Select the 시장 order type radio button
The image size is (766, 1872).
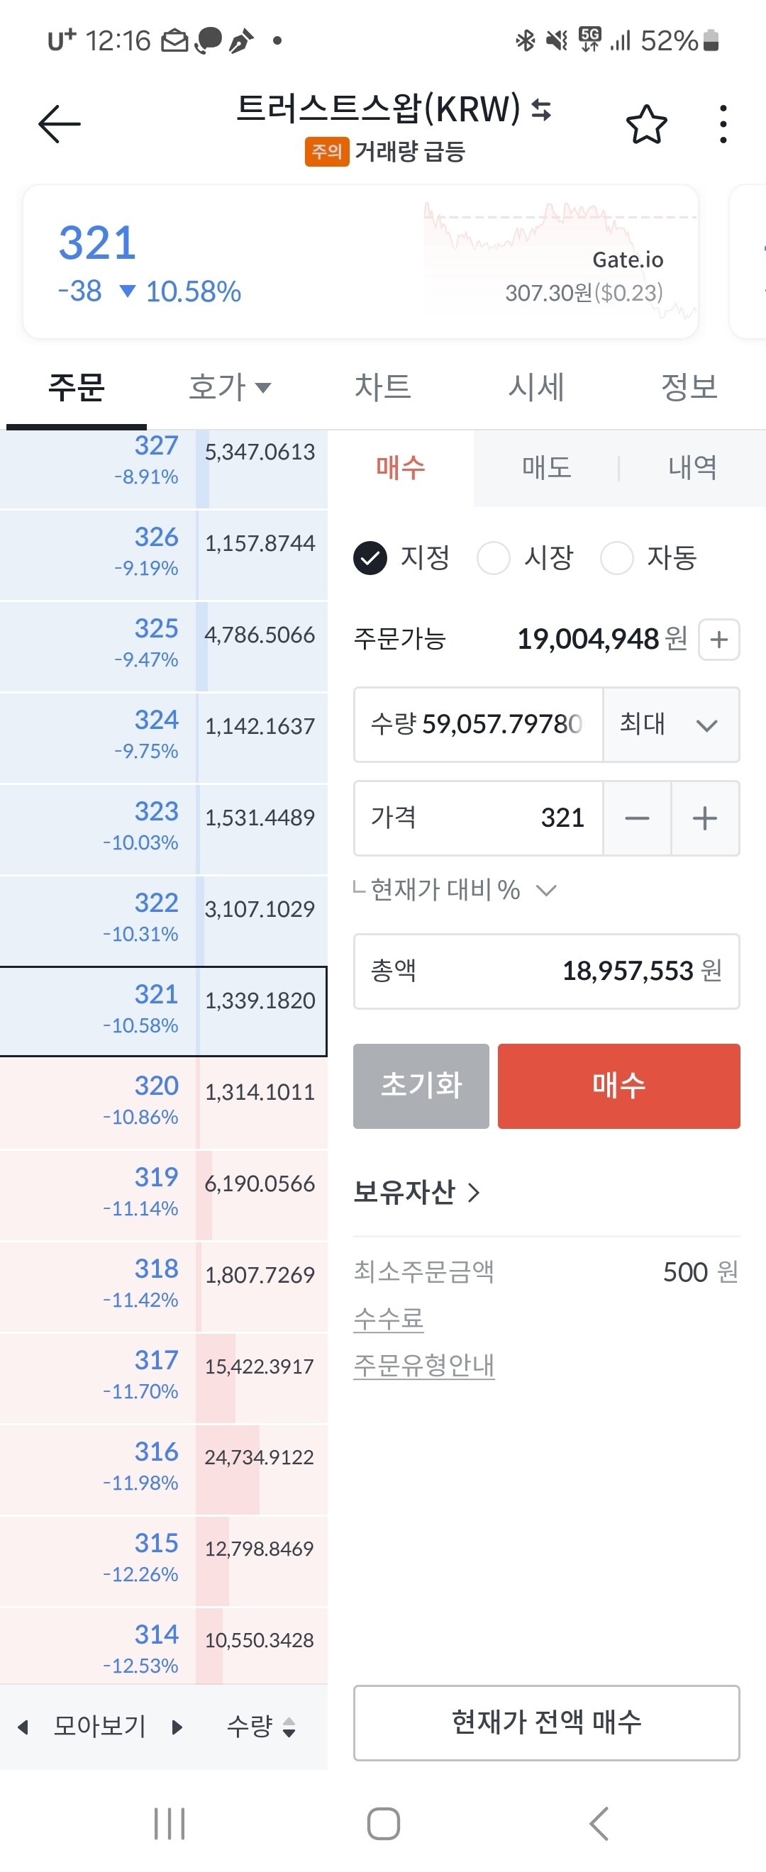pyautogui.click(x=495, y=558)
